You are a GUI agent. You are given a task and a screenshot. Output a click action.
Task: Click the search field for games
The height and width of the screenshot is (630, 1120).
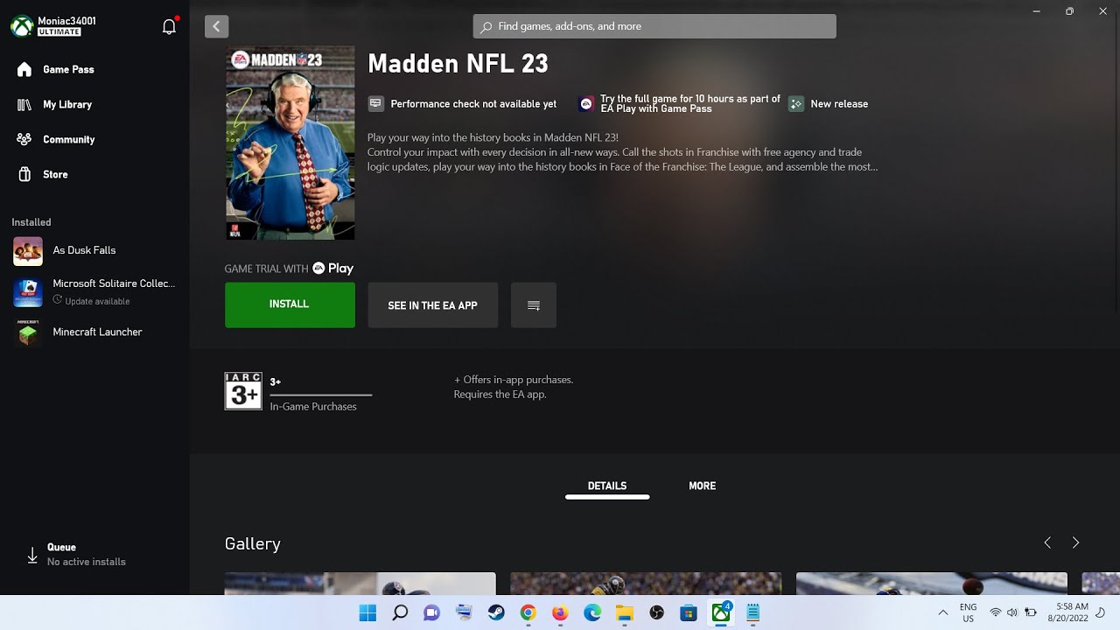point(654,26)
